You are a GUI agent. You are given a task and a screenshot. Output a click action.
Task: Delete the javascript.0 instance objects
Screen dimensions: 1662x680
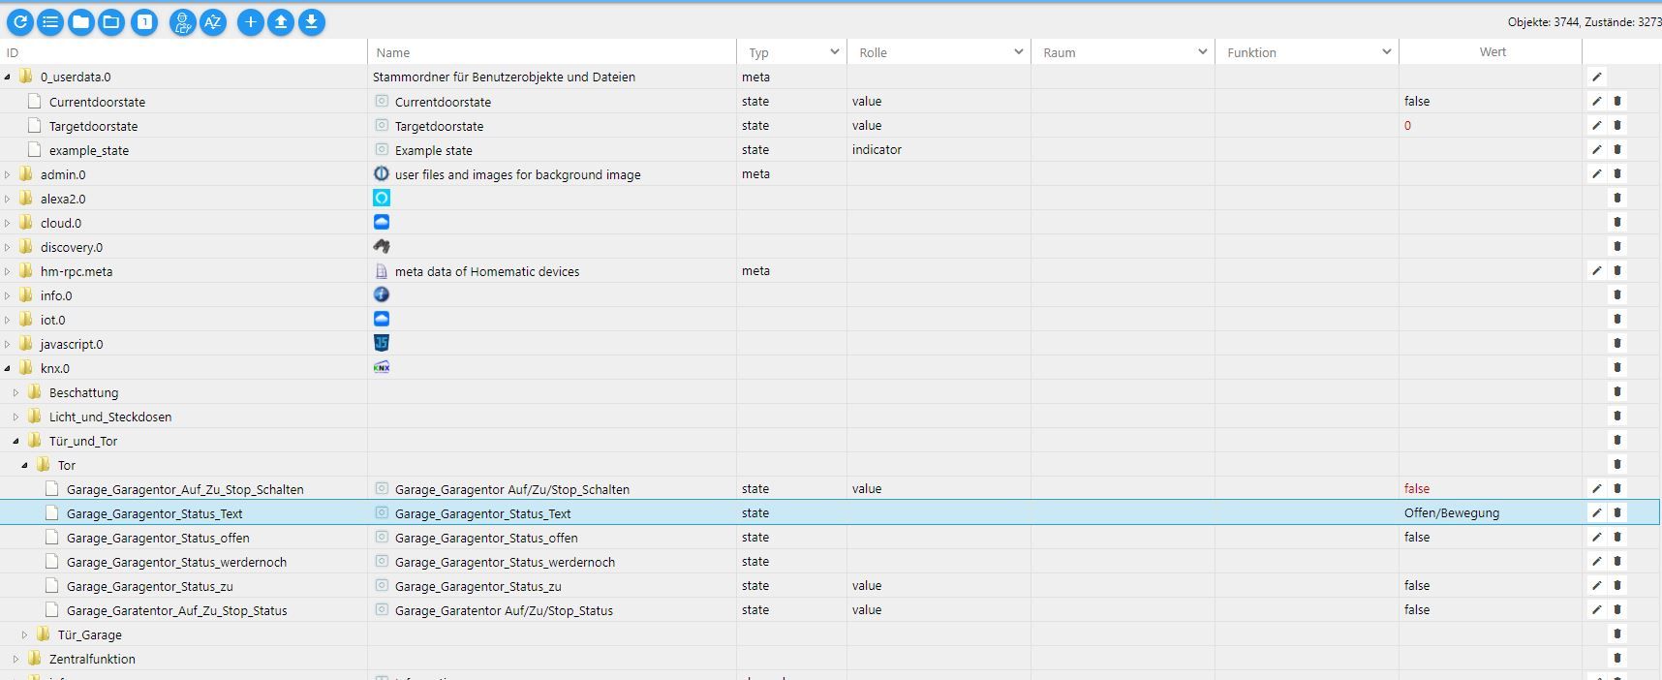pyautogui.click(x=1617, y=343)
